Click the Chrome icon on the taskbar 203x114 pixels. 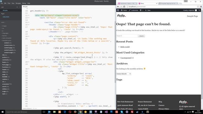(80, 112)
